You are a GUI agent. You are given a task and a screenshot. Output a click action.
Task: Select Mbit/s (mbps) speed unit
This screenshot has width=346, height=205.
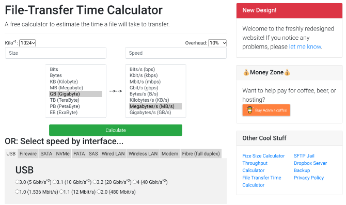[x=155, y=82]
